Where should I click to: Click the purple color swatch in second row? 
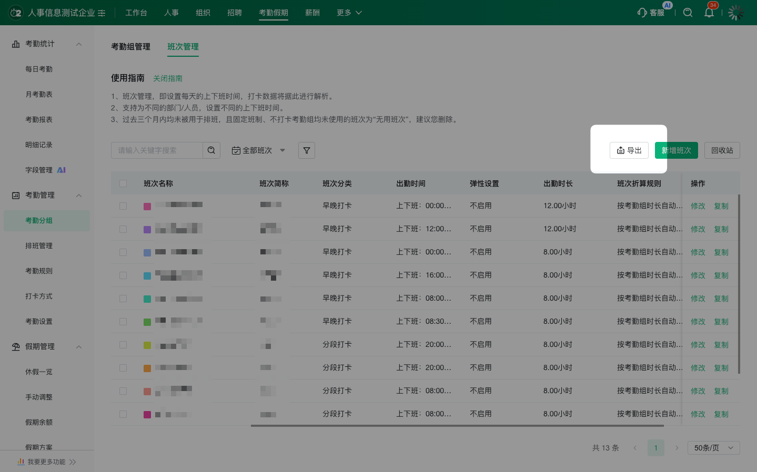coord(147,229)
